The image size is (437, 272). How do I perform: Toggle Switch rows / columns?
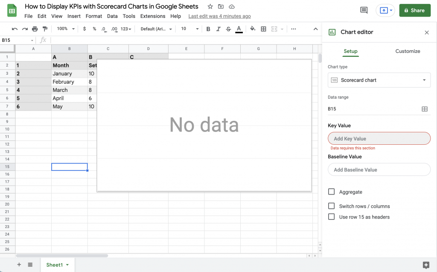pyautogui.click(x=332, y=206)
